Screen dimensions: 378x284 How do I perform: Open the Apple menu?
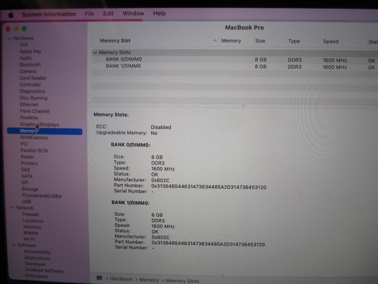coord(11,15)
